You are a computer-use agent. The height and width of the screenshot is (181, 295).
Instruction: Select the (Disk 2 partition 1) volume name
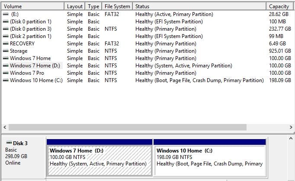31,36
